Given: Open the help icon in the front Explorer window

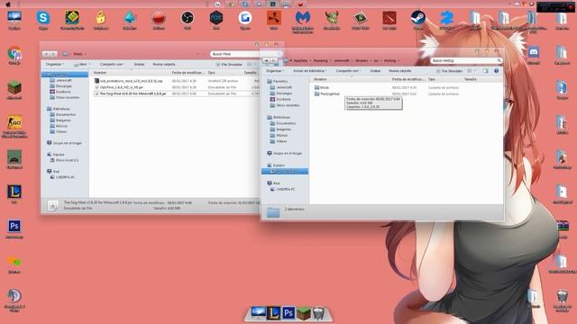Looking at the screenshot, I should coord(497,70).
